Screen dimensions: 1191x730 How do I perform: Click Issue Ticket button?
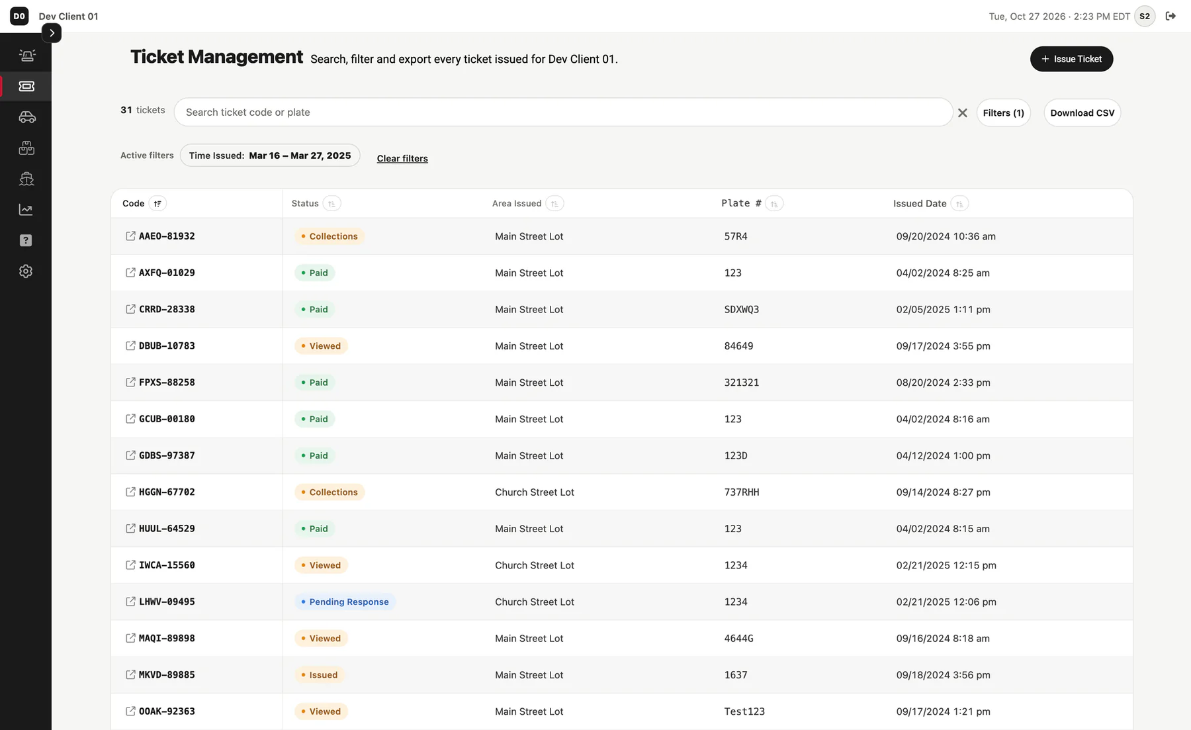[1071, 59]
